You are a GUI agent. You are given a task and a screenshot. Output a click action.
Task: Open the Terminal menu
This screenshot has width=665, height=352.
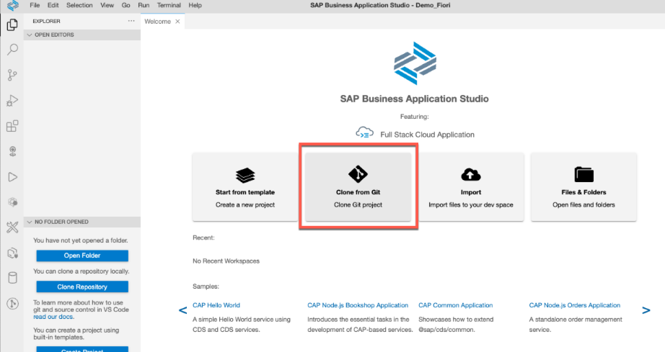tap(169, 5)
